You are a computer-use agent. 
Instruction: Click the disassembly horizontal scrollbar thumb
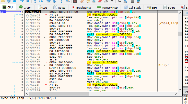coord(59,94)
